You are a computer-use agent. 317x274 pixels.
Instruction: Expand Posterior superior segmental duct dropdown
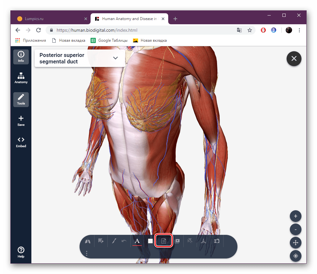[115, 58]
